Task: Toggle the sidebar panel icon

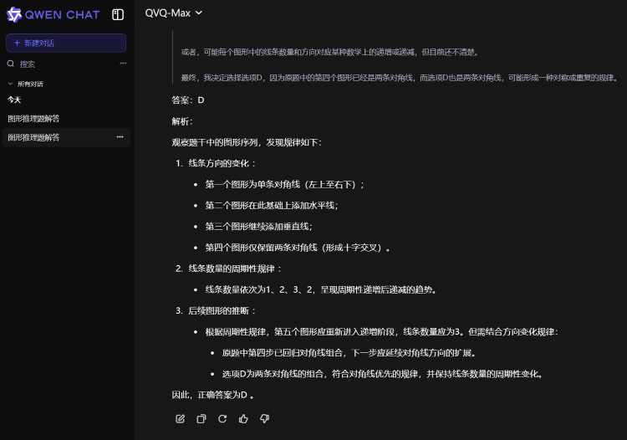Action: click(118, 15)
